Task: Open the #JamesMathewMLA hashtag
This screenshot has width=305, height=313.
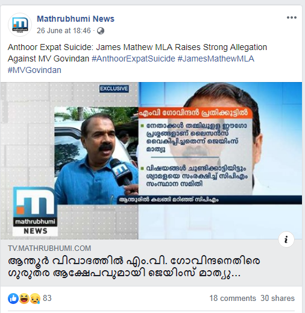Action: (216, 58)
